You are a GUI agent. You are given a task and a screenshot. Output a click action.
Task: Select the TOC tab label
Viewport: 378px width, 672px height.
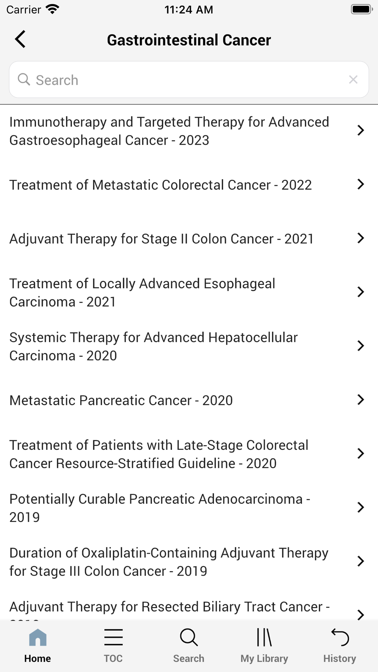(113, 658)
